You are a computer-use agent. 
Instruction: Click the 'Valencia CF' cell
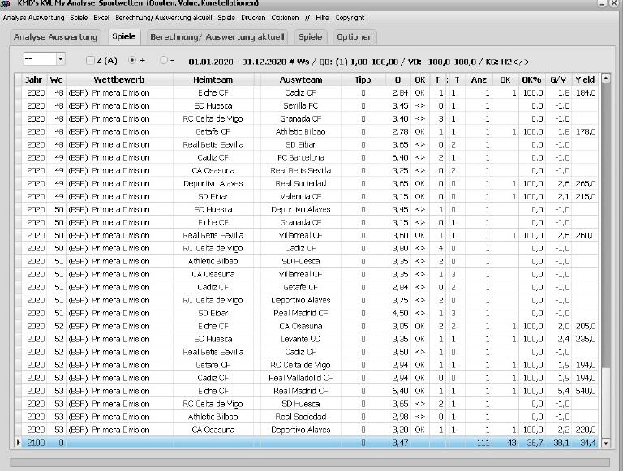tap(301, 196)
